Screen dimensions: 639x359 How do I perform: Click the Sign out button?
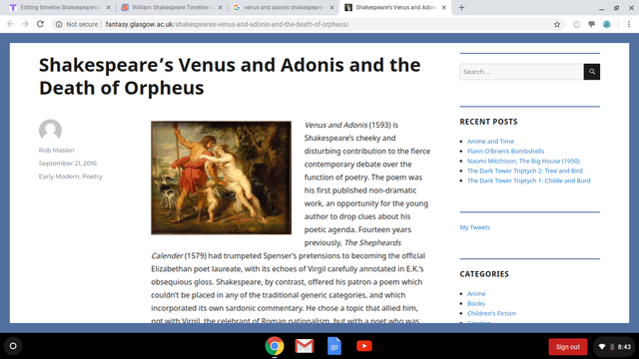coord(568,347)
